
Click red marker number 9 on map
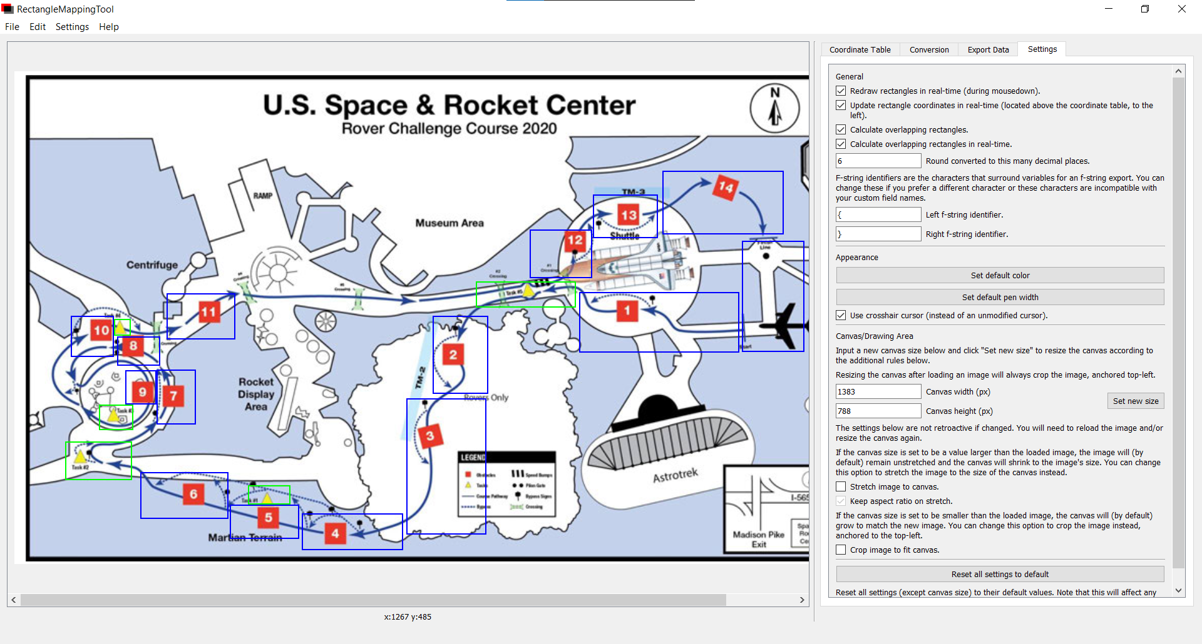tap(142, 392)
